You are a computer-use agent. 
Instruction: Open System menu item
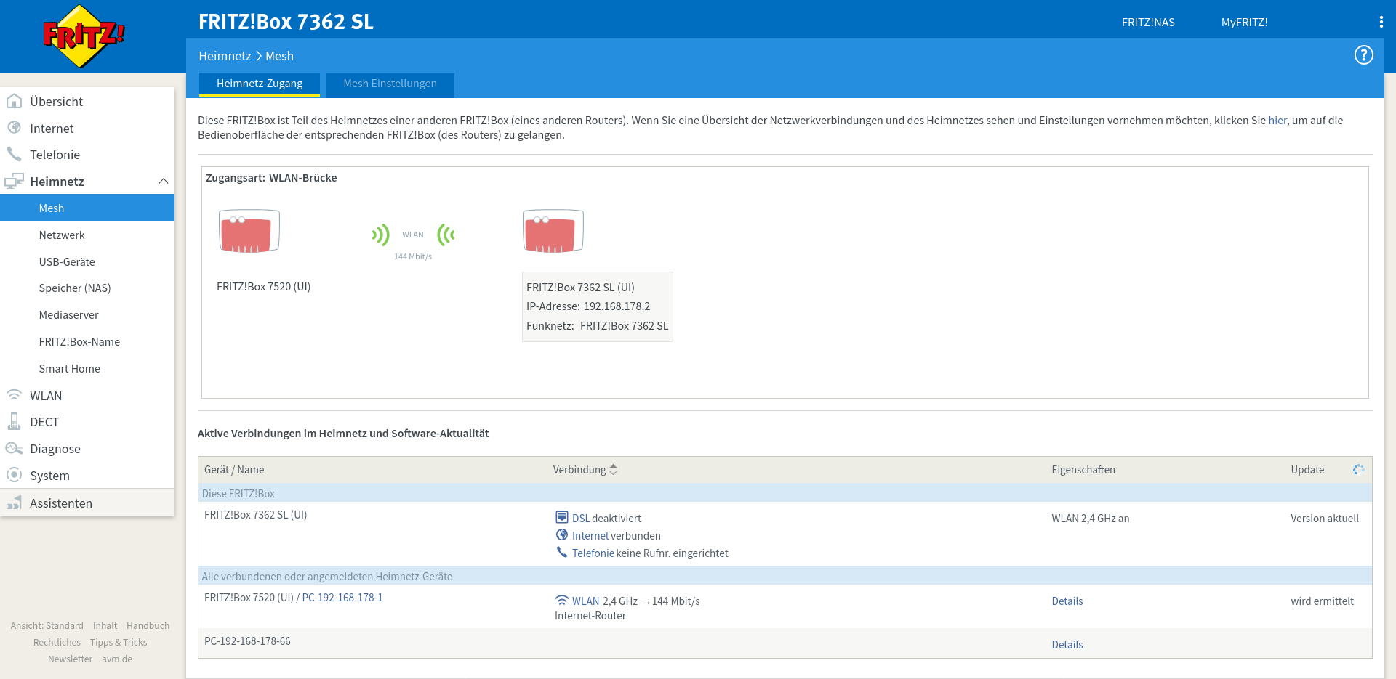click(87, 476)
